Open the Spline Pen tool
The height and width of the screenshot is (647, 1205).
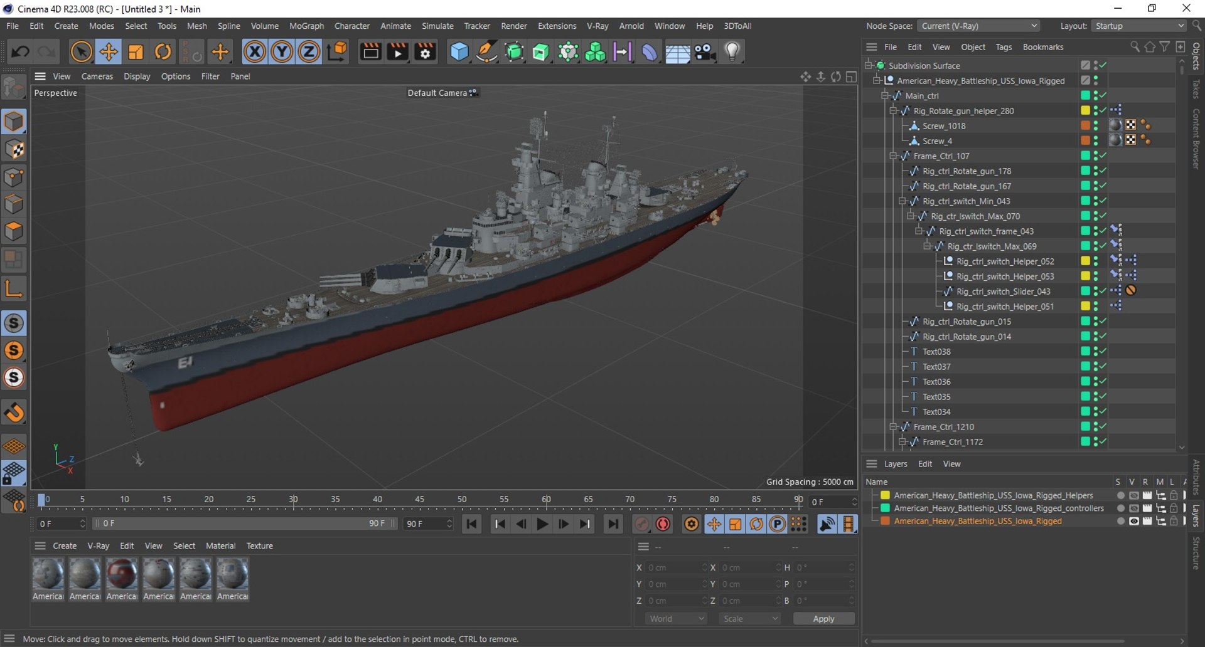(487, 51)
